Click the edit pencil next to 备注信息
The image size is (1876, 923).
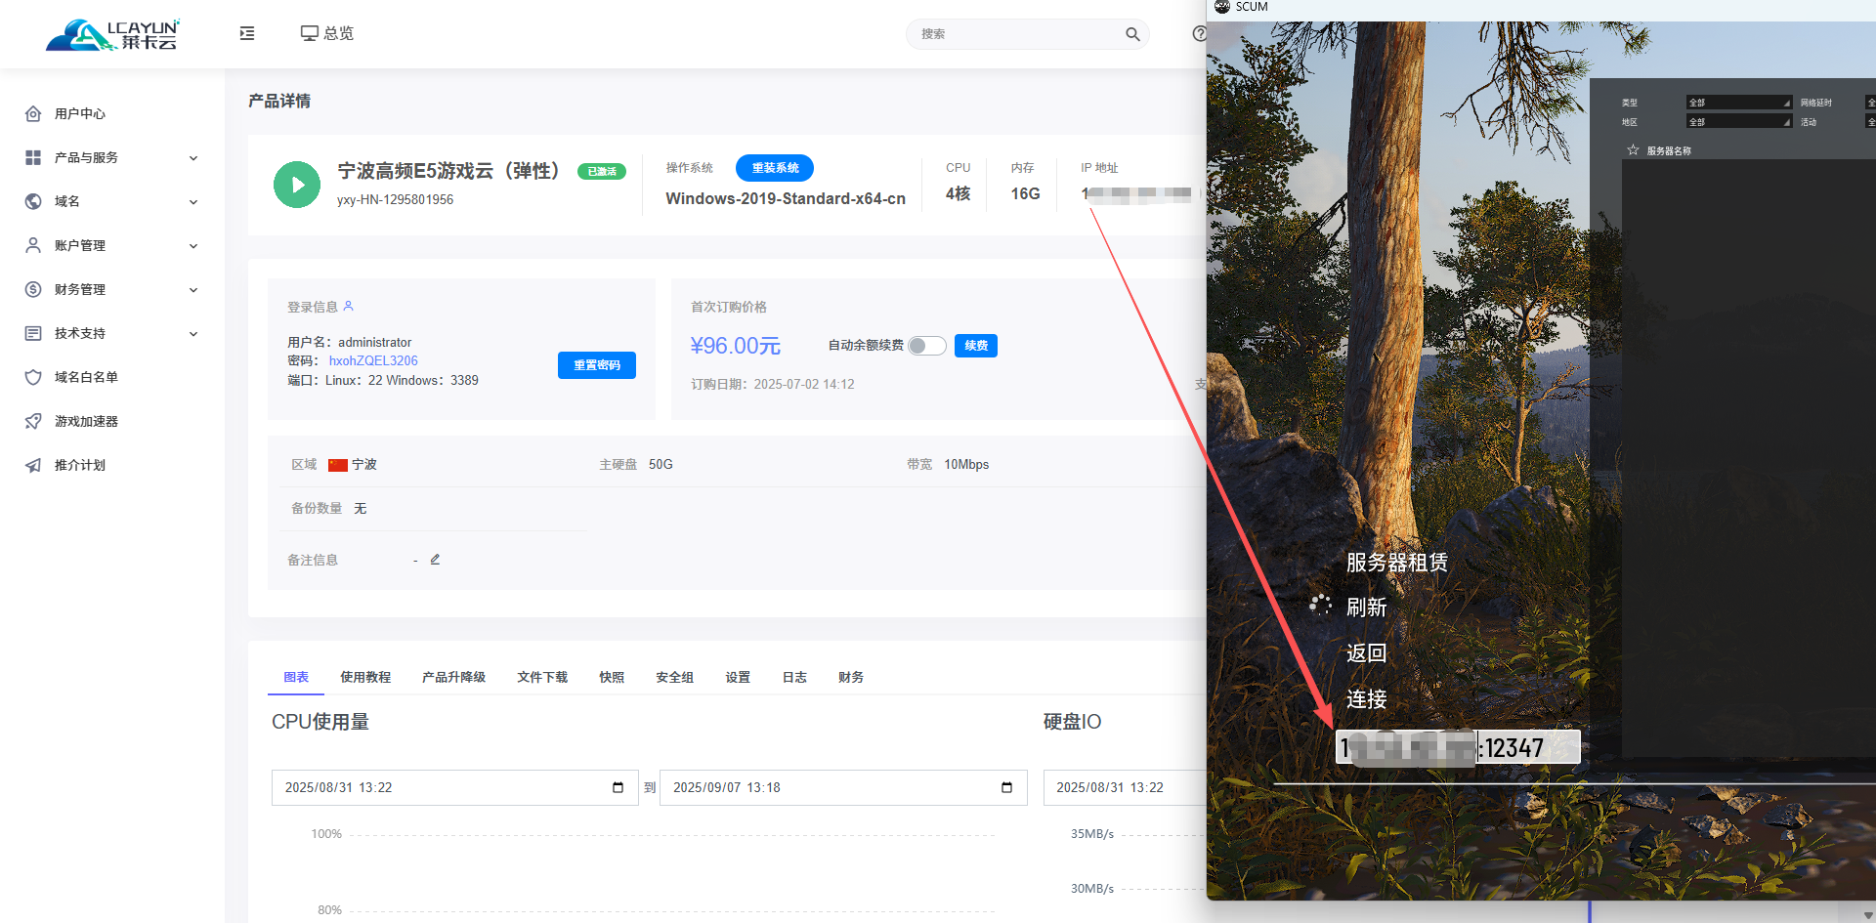pyautogui.click(x=435, y=560)
